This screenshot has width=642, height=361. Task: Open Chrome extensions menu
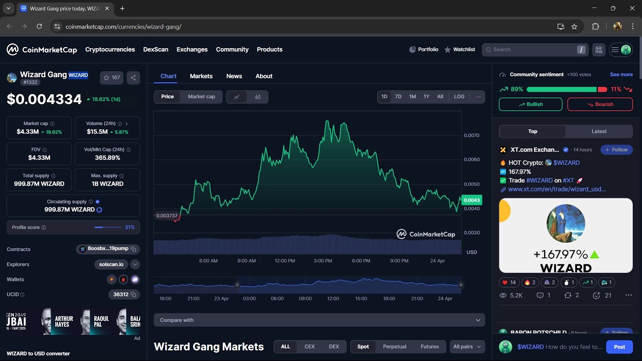pos(595,26)
